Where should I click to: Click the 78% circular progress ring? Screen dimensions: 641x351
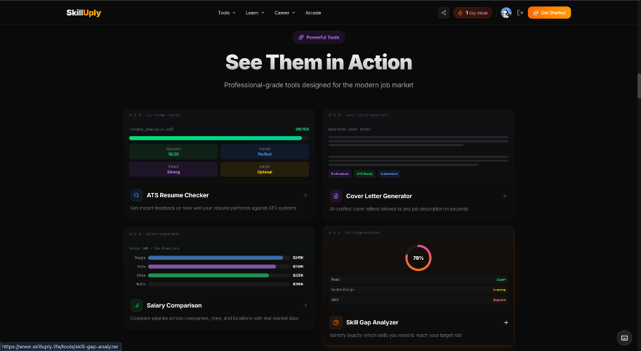click(x=418, y=258)
